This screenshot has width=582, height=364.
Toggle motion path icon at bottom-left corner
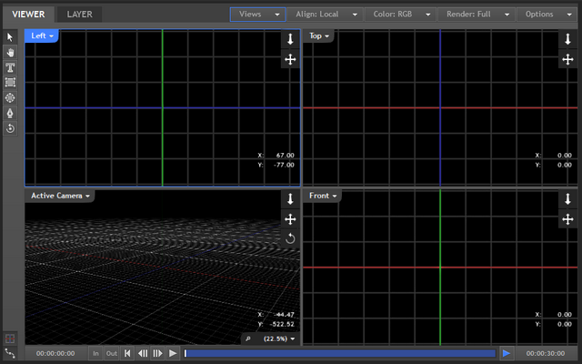10,353
